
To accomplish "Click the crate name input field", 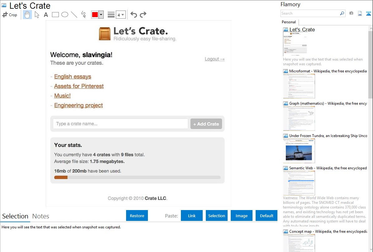I will 120,124.
